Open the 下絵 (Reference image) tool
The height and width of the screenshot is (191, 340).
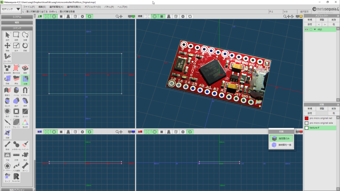coord(7,157)
